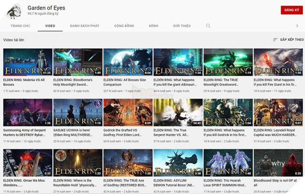
Task: Click '527 N lượt xem • 7 ngày trước' text
Action: pyautogui.click(x=122, y=91)
